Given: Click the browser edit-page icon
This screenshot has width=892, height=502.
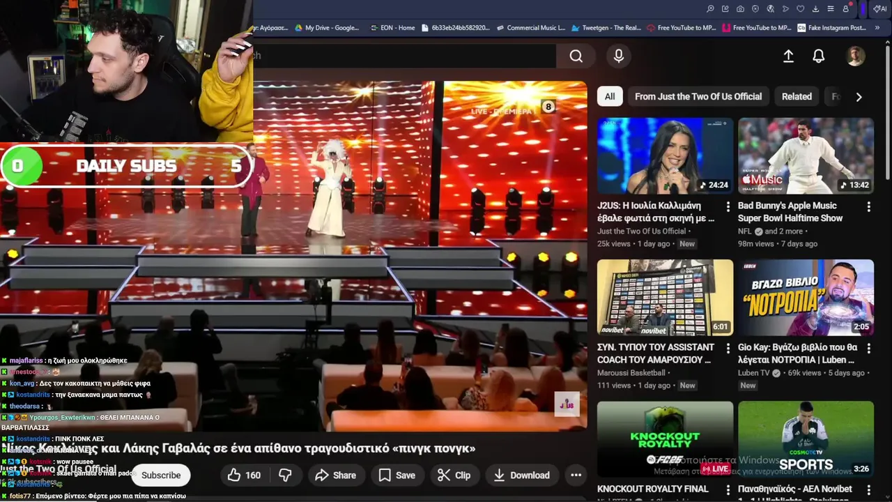Looking at the screenshot, I should point(725,9).
